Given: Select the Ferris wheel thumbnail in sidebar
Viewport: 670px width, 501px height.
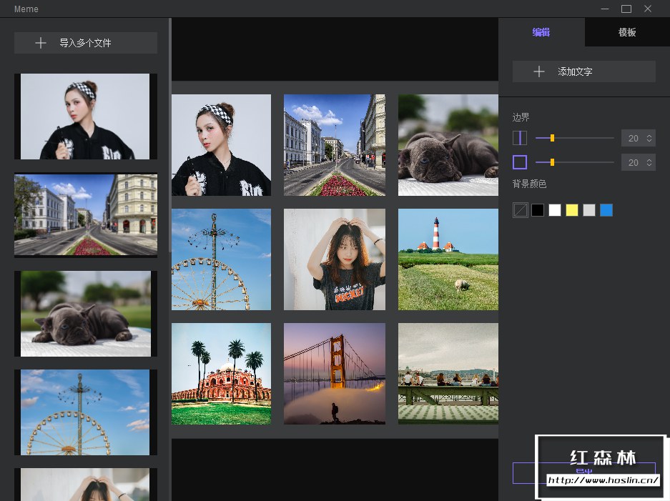Looking at the screenshot, I should 86,412.
